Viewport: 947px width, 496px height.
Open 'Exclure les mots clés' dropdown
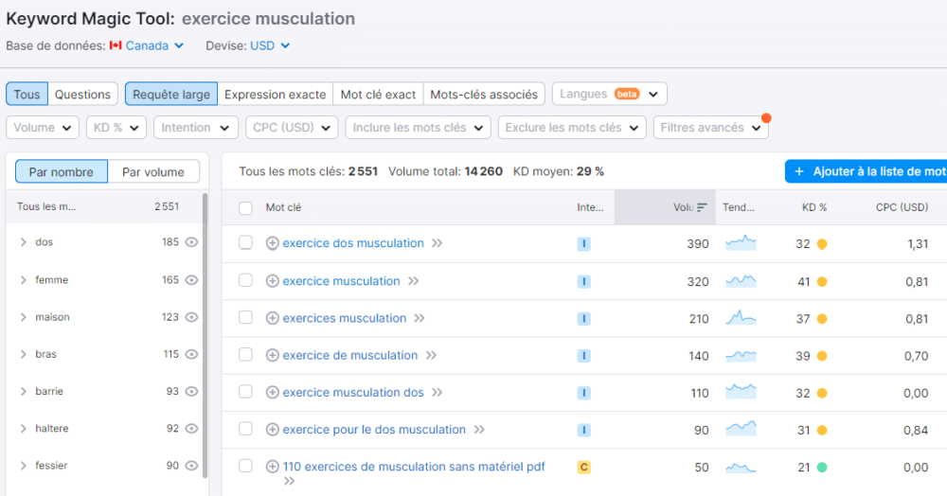click(x=572, y=128)
